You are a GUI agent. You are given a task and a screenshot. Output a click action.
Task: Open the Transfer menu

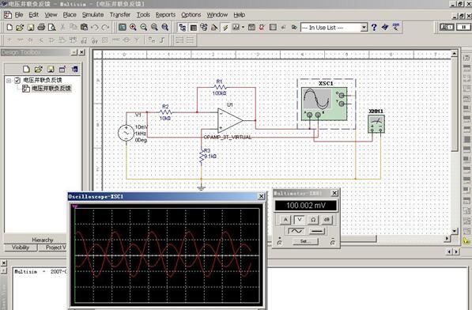120,15
